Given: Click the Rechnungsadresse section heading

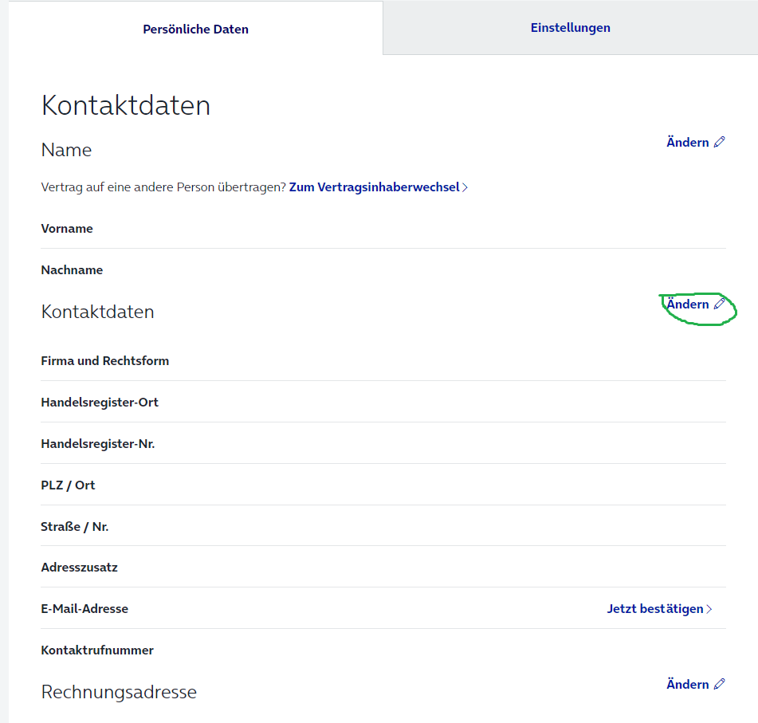Looking at the screenshot, I should (119, 692).
